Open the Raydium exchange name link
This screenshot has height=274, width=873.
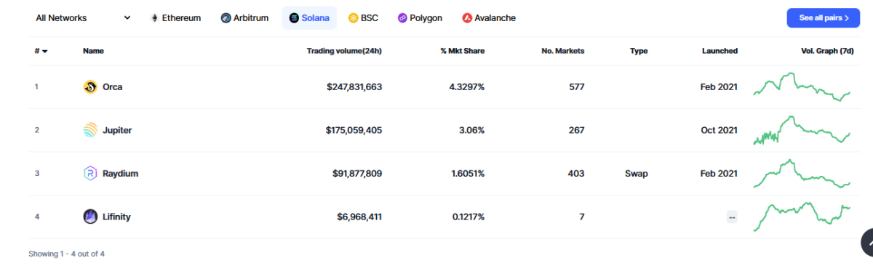120,174
